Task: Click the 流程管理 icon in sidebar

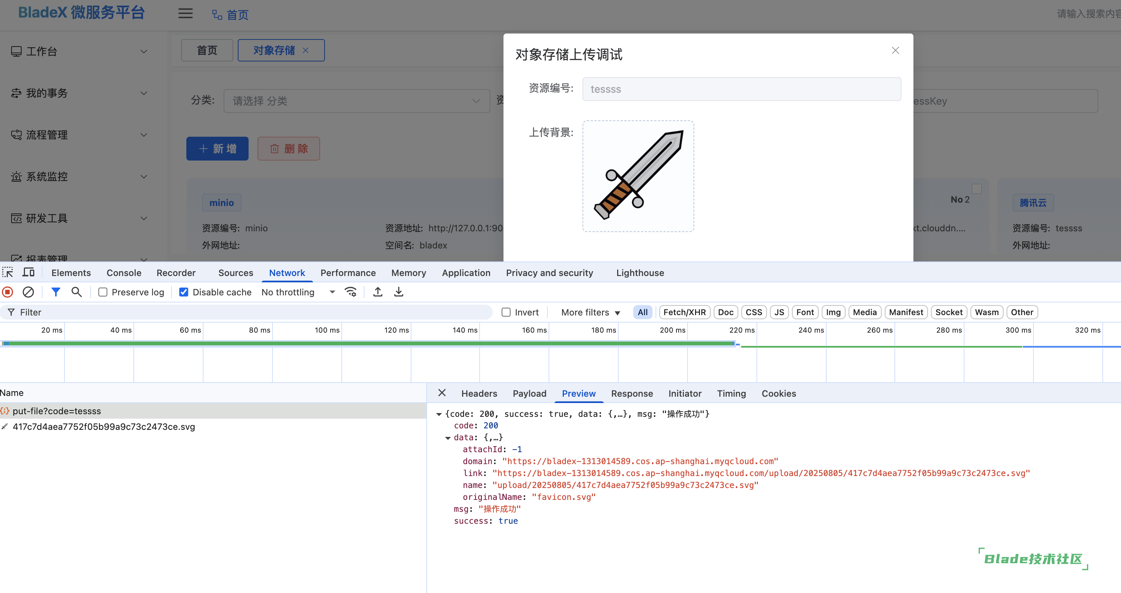Action: coord(16,135)
